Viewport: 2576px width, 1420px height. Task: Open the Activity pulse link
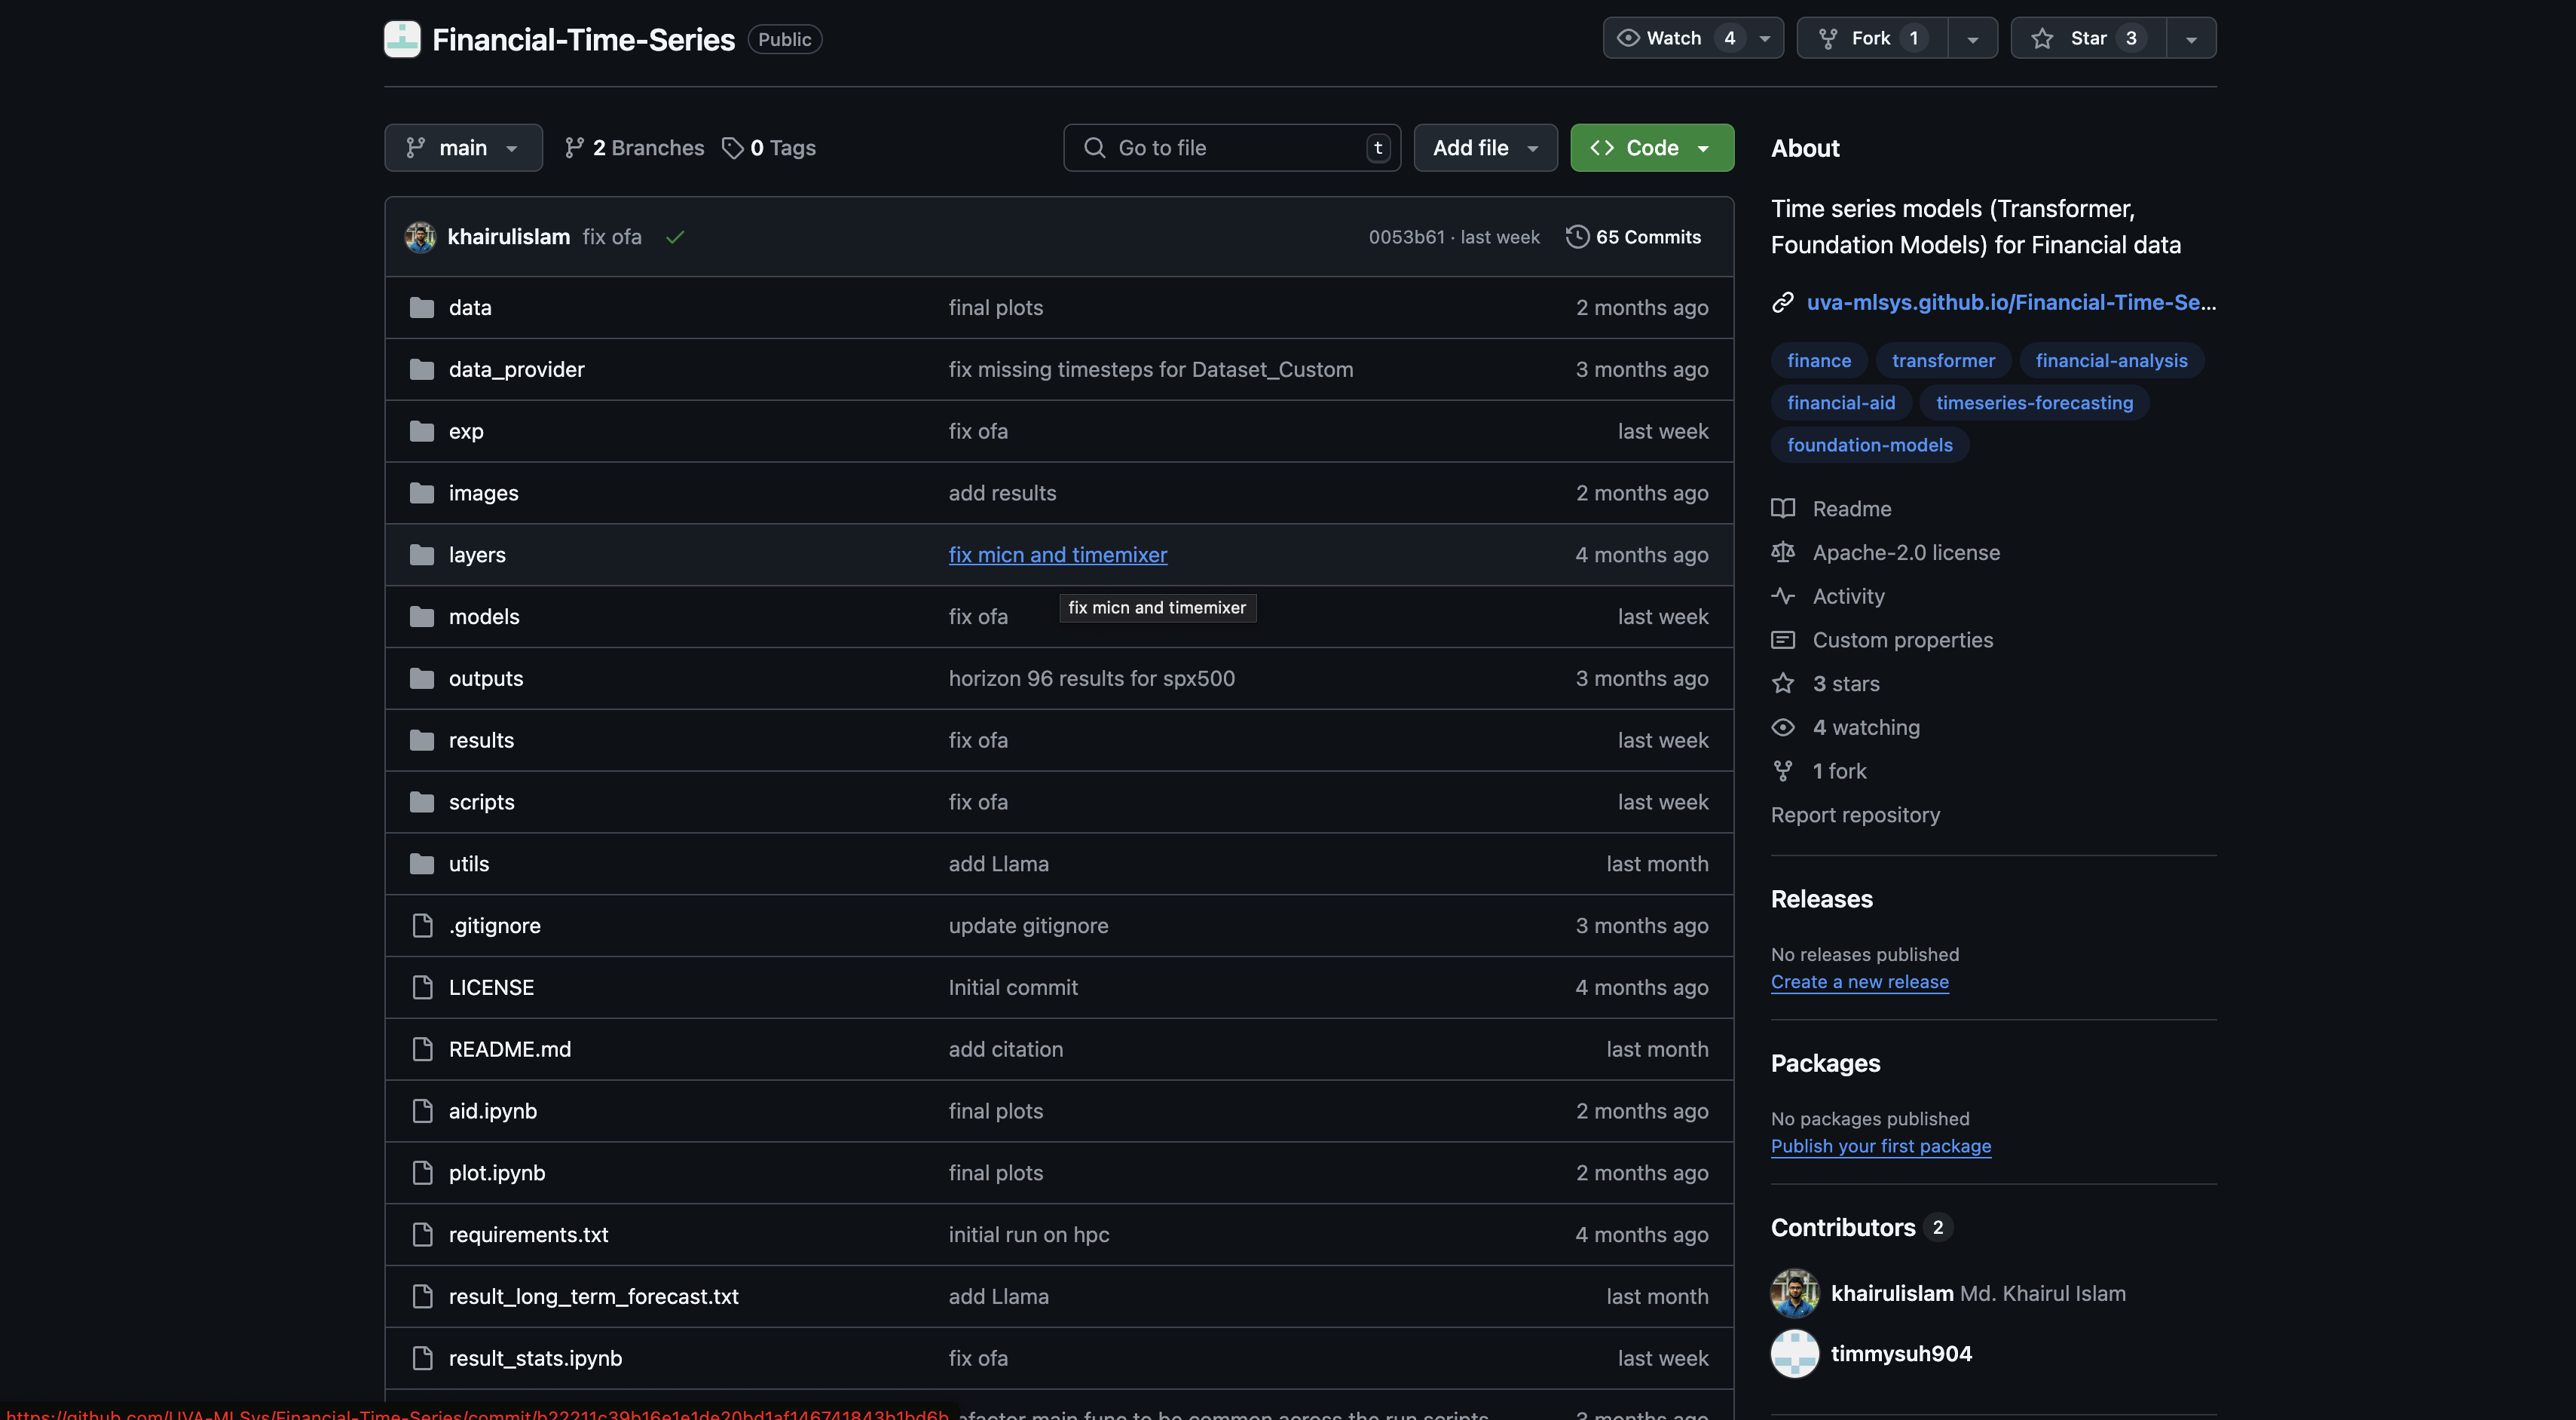1848,596
